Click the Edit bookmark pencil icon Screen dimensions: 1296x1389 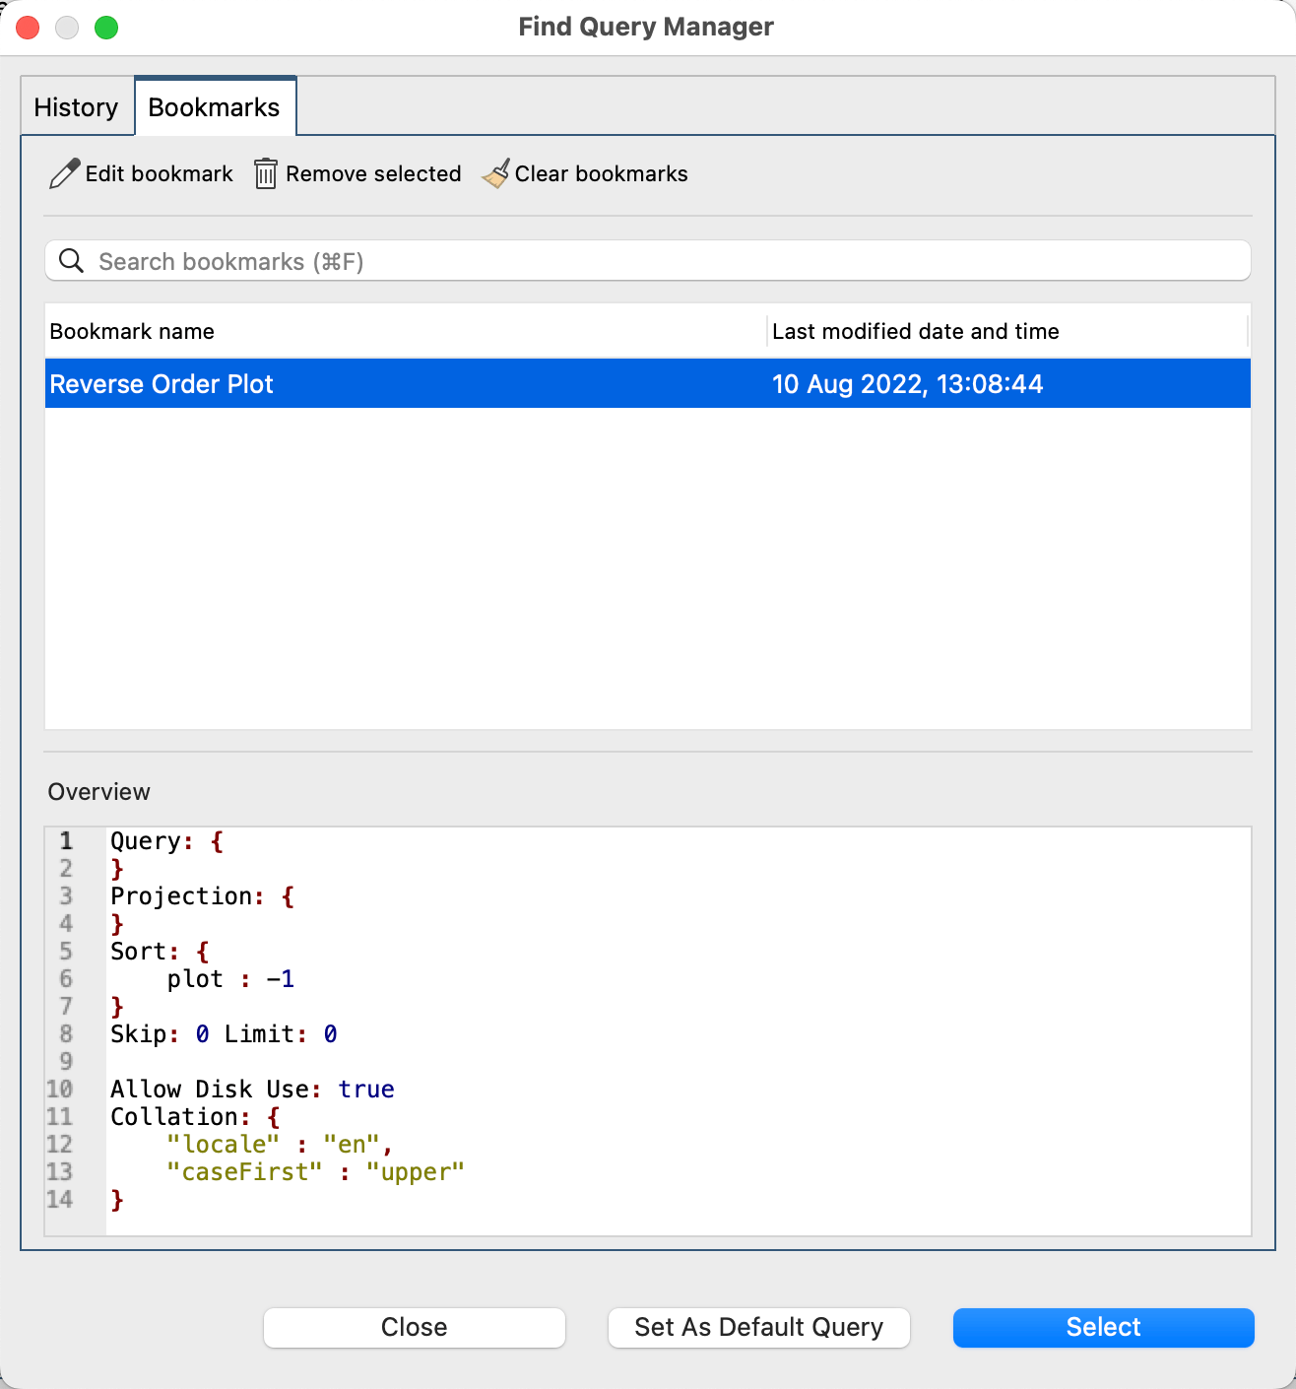click(63, 173)
